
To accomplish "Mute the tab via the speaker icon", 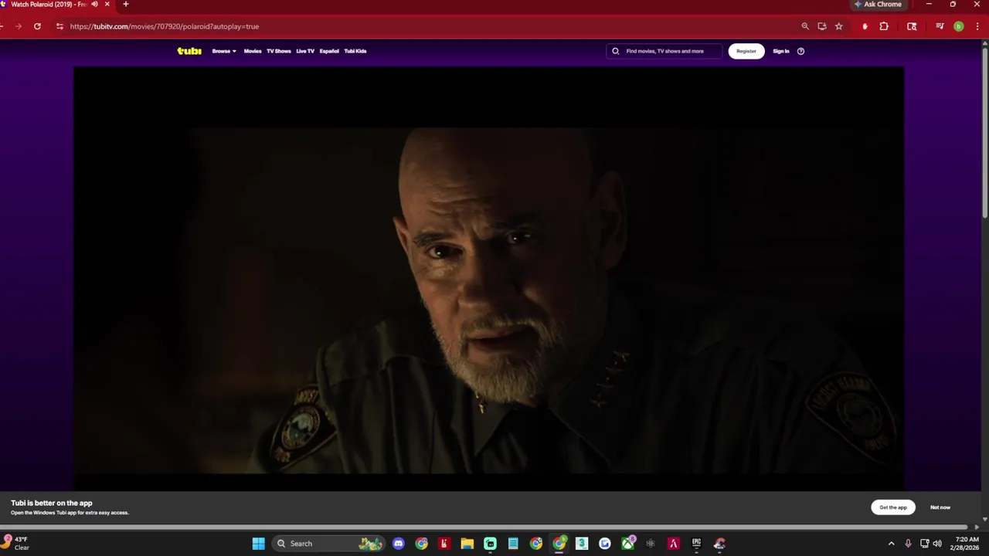I will (x=95, y=5).
